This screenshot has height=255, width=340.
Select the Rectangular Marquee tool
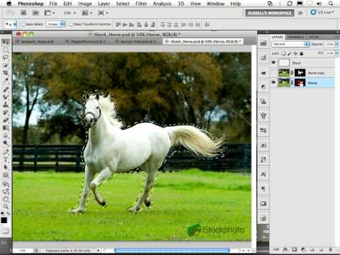click(5, 50)
